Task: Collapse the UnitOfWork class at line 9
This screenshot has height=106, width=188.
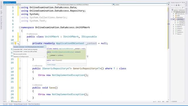Action: (20, 37)
